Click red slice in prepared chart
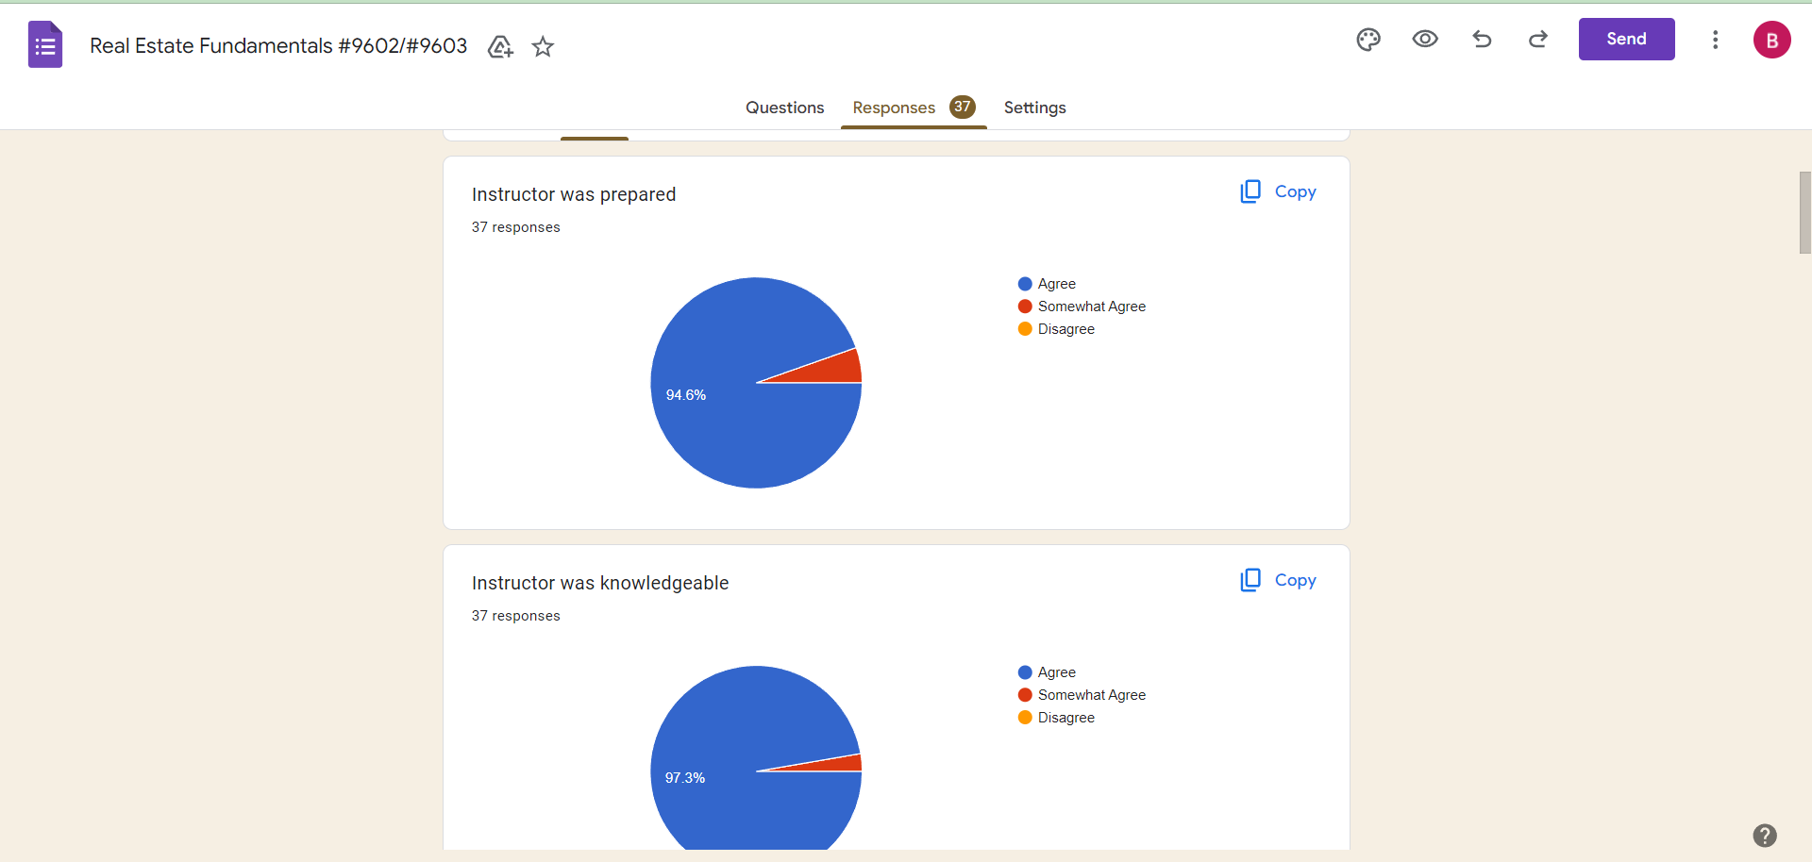Viewport: 1812px width, 862px height. [830, 369]
